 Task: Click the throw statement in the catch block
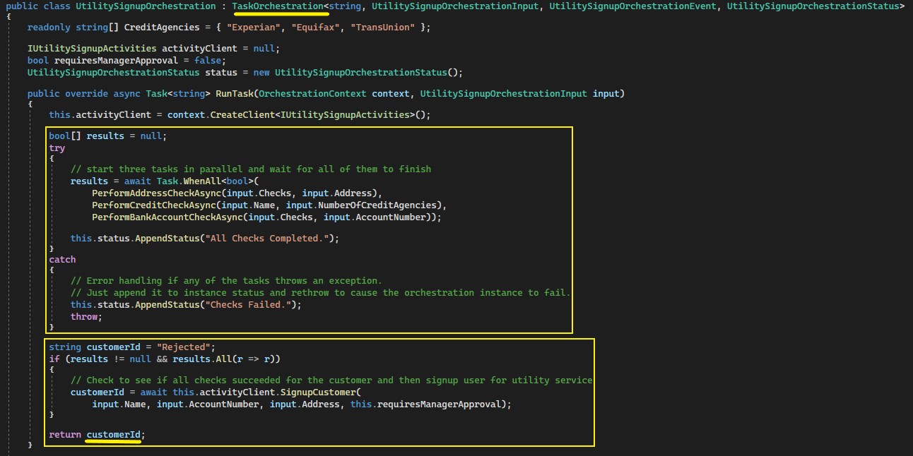[x=86, y=317]
